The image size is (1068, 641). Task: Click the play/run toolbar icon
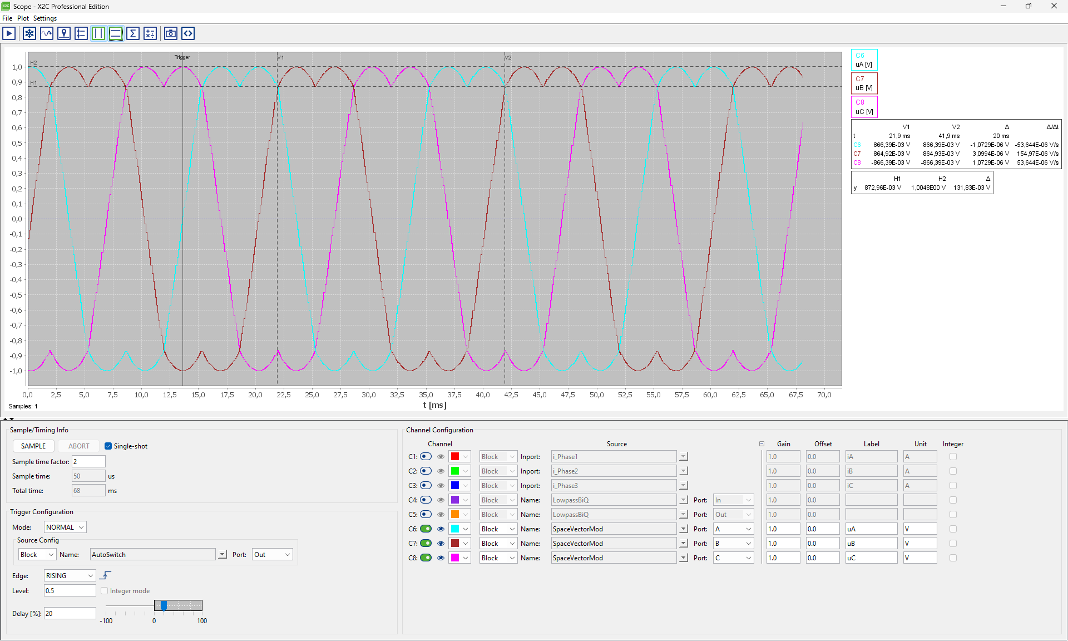[x=9, y=33]
